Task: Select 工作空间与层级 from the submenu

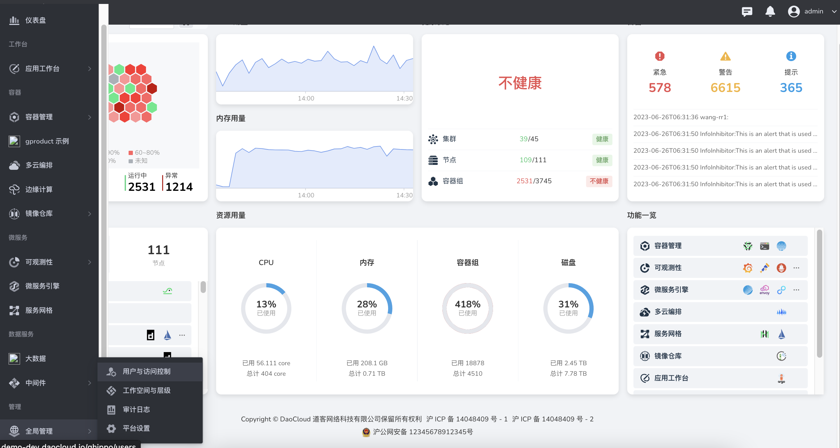Action: click(150, 391)
